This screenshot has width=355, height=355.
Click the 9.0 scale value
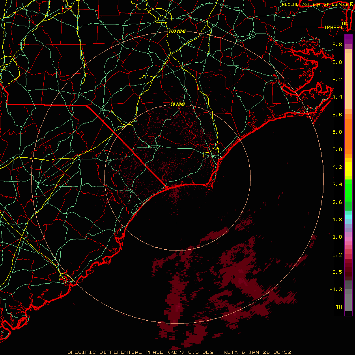[337, 62]
